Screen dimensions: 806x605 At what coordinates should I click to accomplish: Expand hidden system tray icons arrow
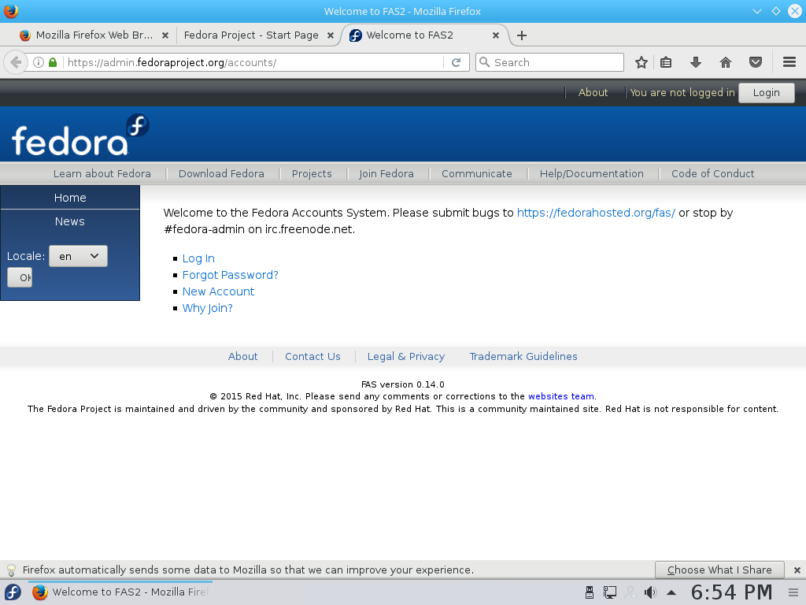tap(671, 592)
